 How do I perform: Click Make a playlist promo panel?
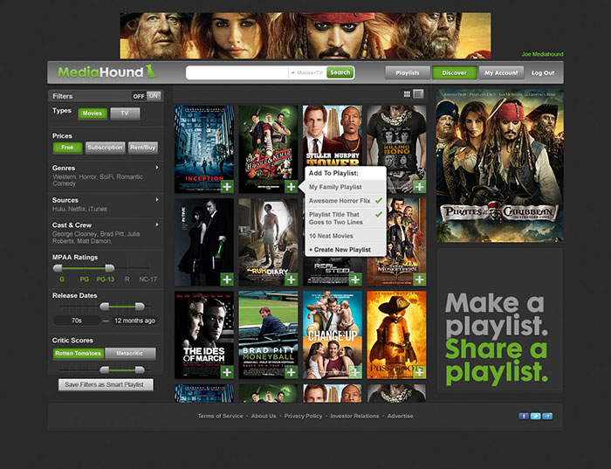(x=500, y=320)
